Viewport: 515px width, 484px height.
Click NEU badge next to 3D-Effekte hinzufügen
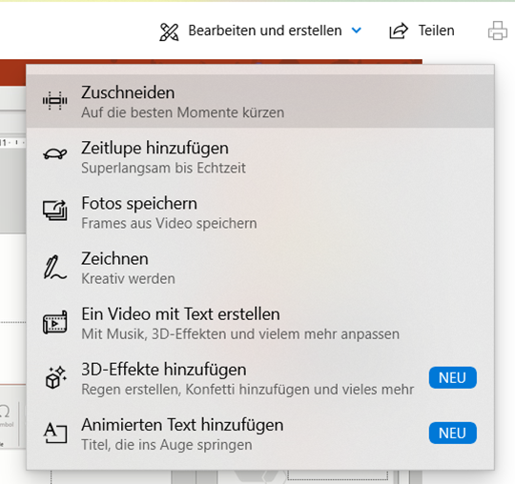click(x=452, y=377)
